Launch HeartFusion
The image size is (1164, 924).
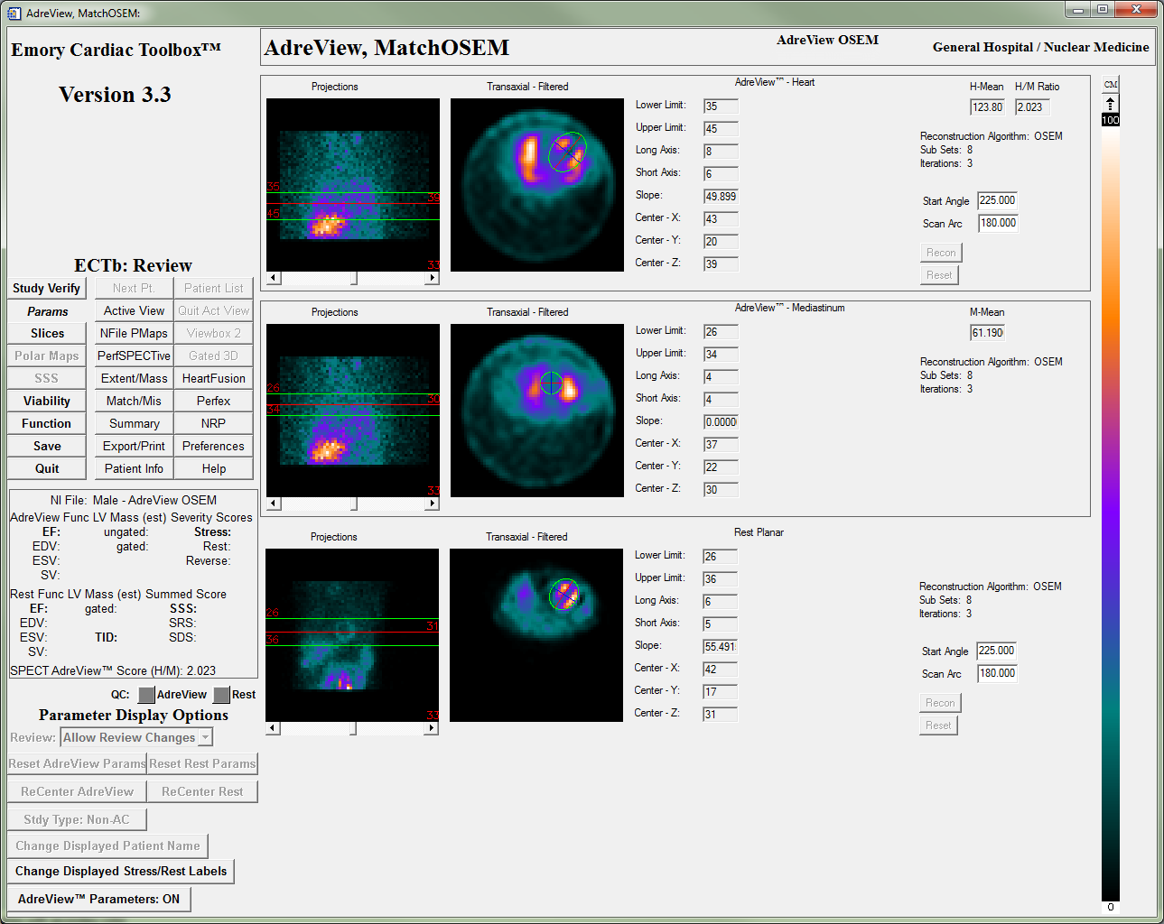pyautogui.click(x=213, y=378)
